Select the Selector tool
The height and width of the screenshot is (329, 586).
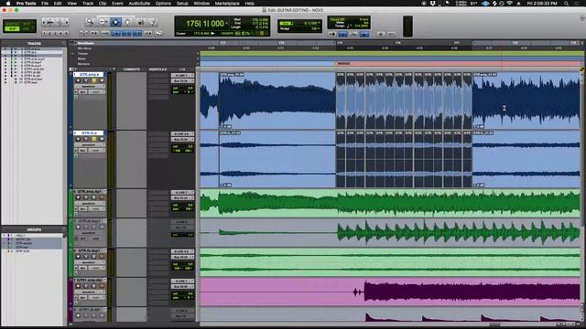[x=115, y=22]
